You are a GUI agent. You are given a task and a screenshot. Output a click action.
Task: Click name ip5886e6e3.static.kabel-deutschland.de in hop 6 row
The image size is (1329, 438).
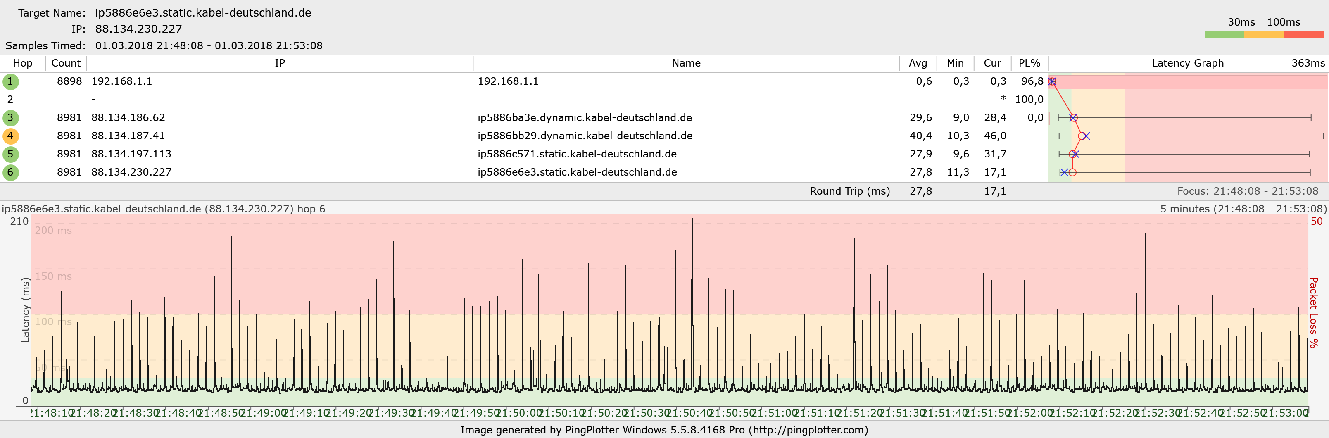click(577, 172)
